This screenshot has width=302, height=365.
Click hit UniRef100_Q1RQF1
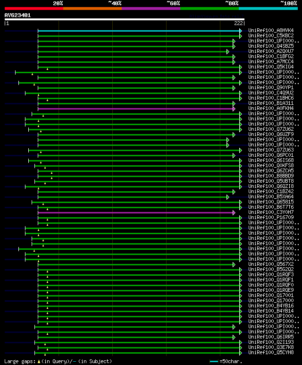[x=271, y=280]
